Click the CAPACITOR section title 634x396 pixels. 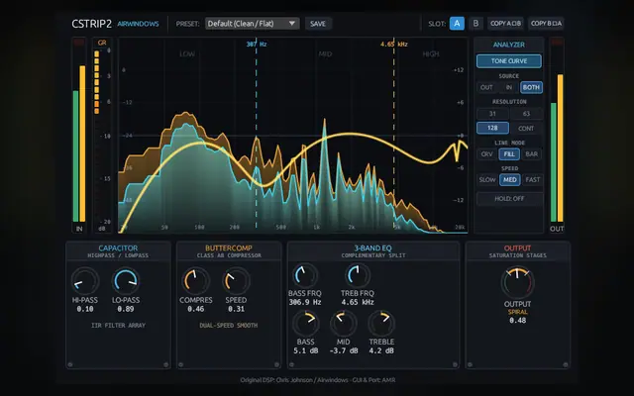coord(118,248)
